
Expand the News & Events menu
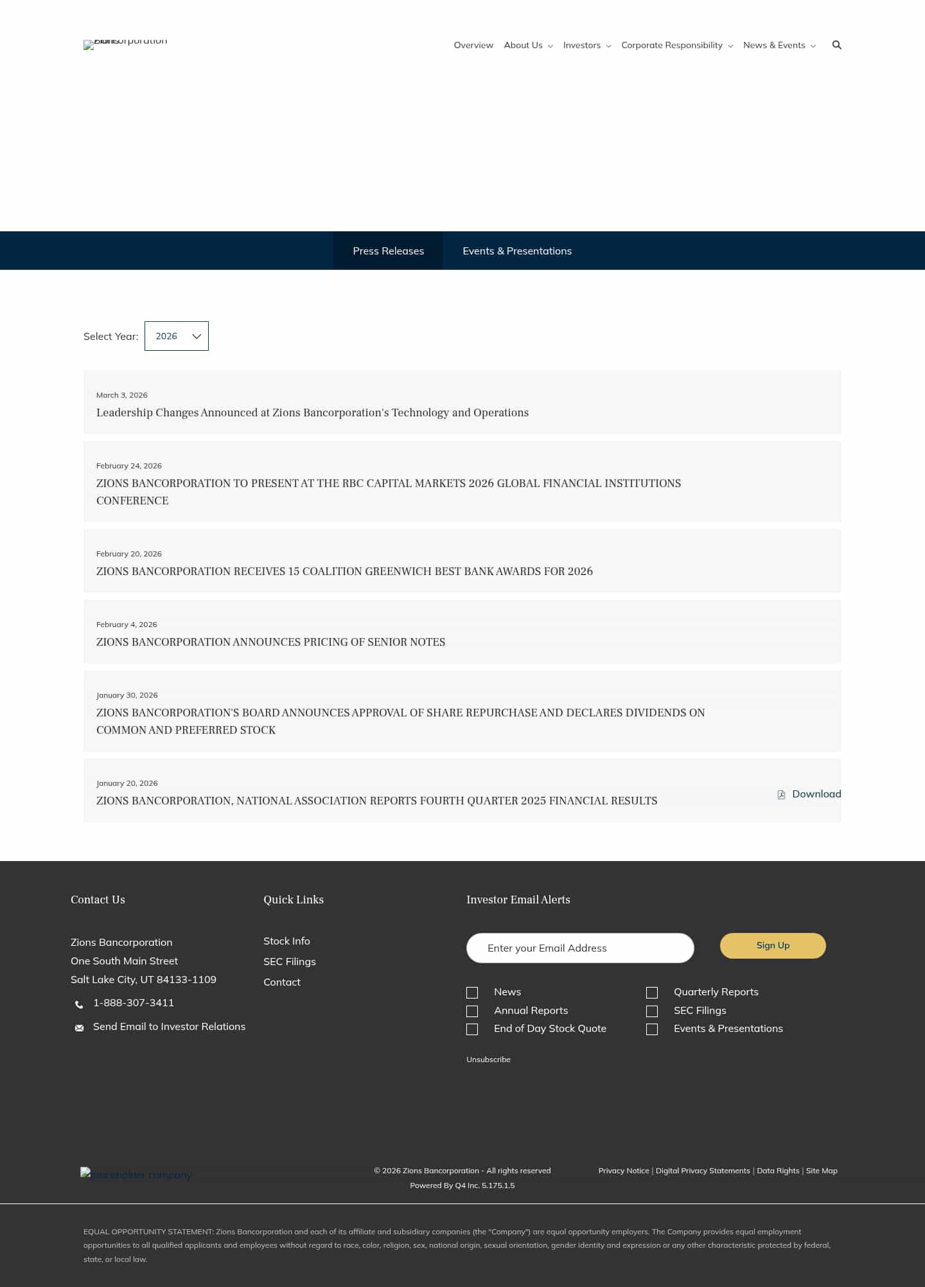(779, 45)
